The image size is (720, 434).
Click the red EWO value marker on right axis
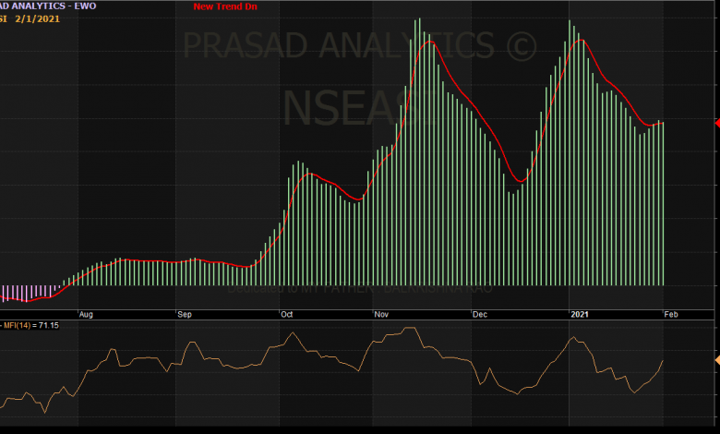click(716, 123)
